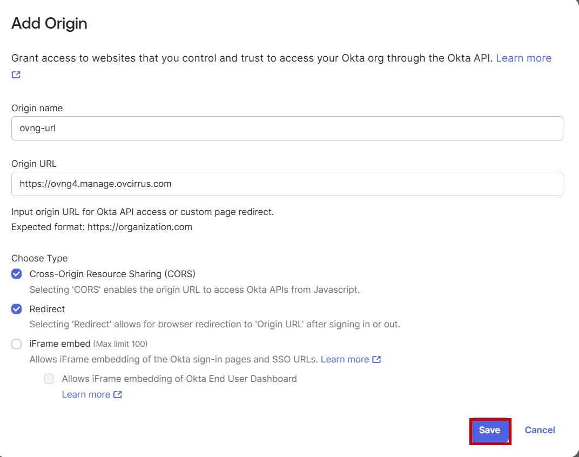
Task: Click inside the Origin name field
Action: click(x=216, y=129)
